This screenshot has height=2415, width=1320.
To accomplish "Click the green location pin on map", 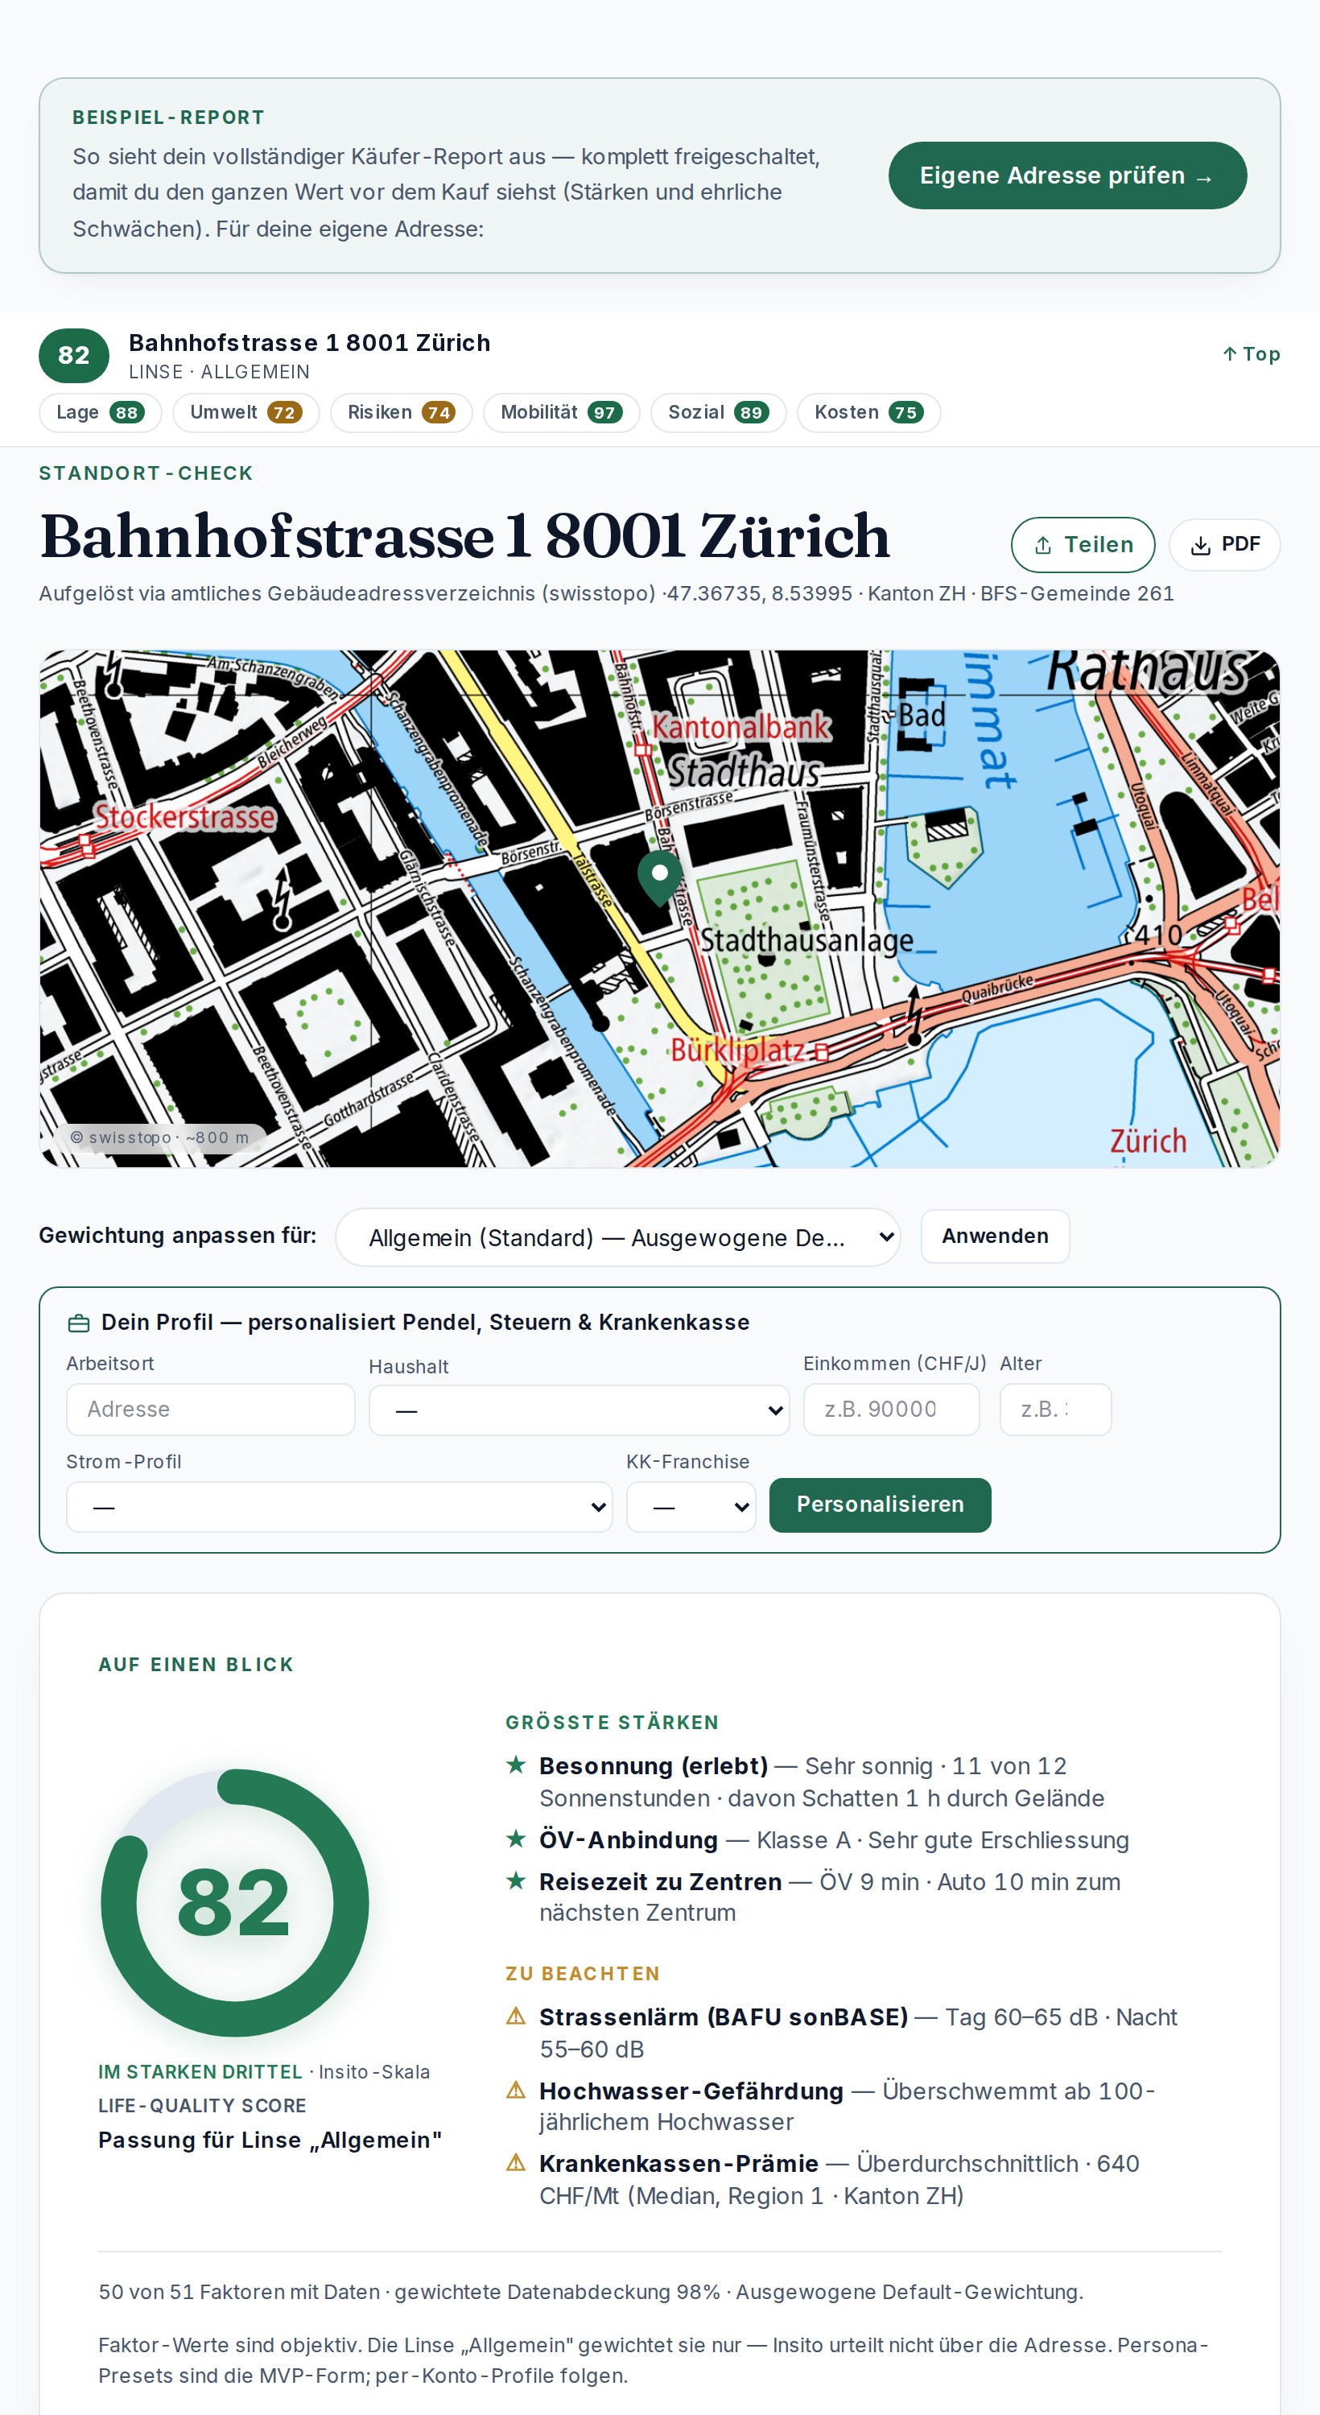I will (660, 877).
